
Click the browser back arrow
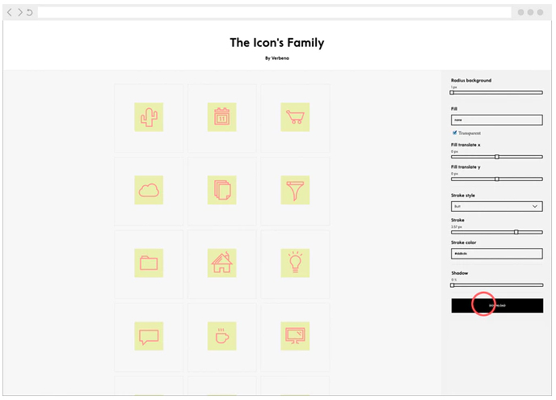(10, 12)
